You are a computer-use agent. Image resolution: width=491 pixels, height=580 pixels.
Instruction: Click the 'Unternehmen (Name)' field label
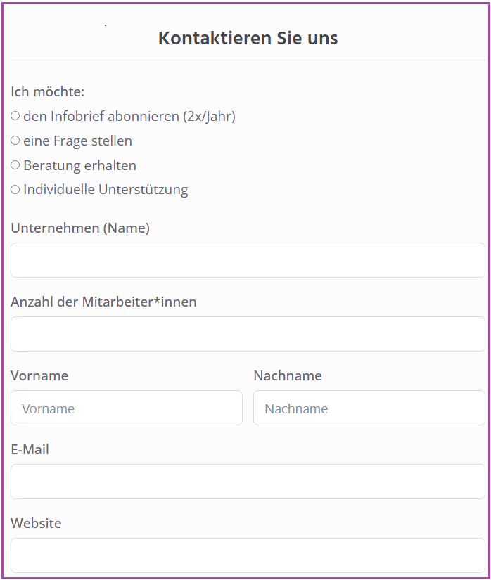coord(80,228)
